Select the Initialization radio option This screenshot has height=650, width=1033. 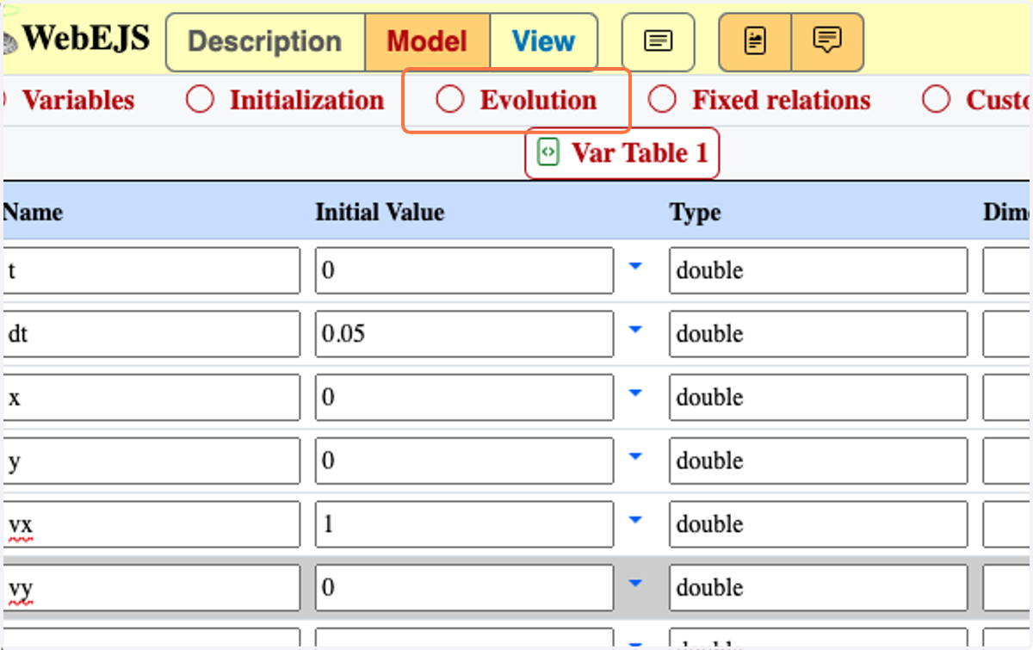click(x=200, y=100)
